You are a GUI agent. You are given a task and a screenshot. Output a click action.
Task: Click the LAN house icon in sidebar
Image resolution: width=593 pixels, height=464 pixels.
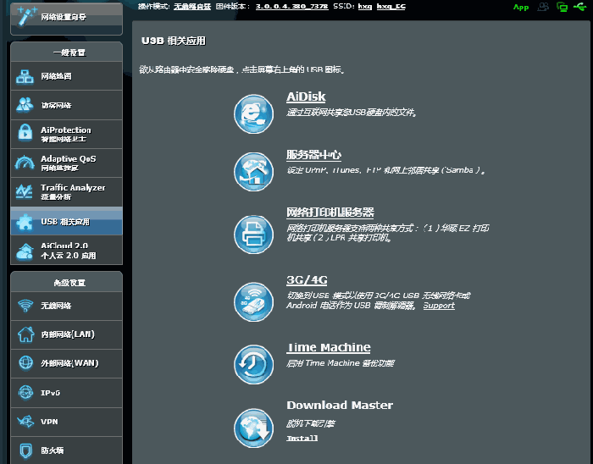click(x=25, y=334)
